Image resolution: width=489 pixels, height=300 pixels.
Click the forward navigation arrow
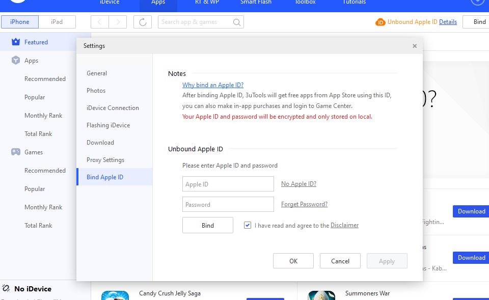pos(118,22)
